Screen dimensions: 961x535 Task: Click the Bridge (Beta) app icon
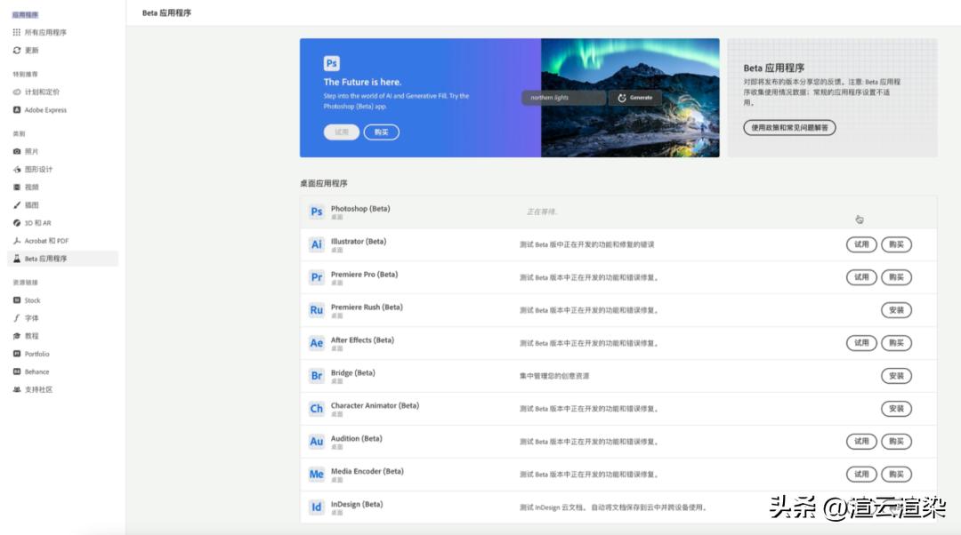coord(316,376)
